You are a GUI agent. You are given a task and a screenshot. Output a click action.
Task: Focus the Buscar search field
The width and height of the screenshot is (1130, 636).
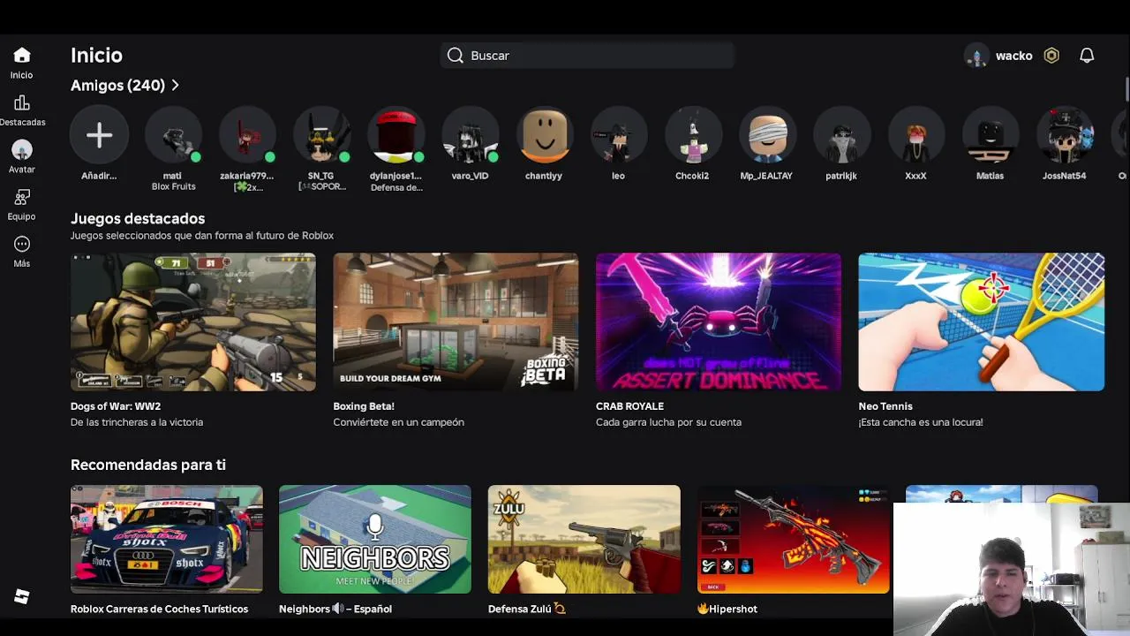click(587, 56)
